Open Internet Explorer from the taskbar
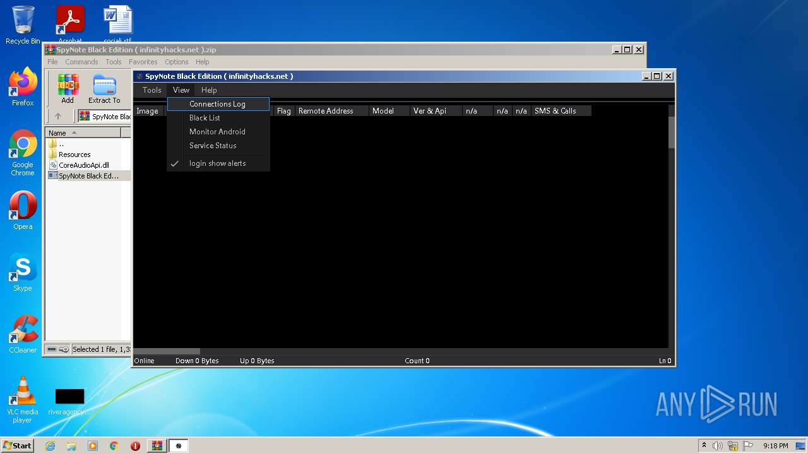The image size is (808, 454). (x=50, y=446)
